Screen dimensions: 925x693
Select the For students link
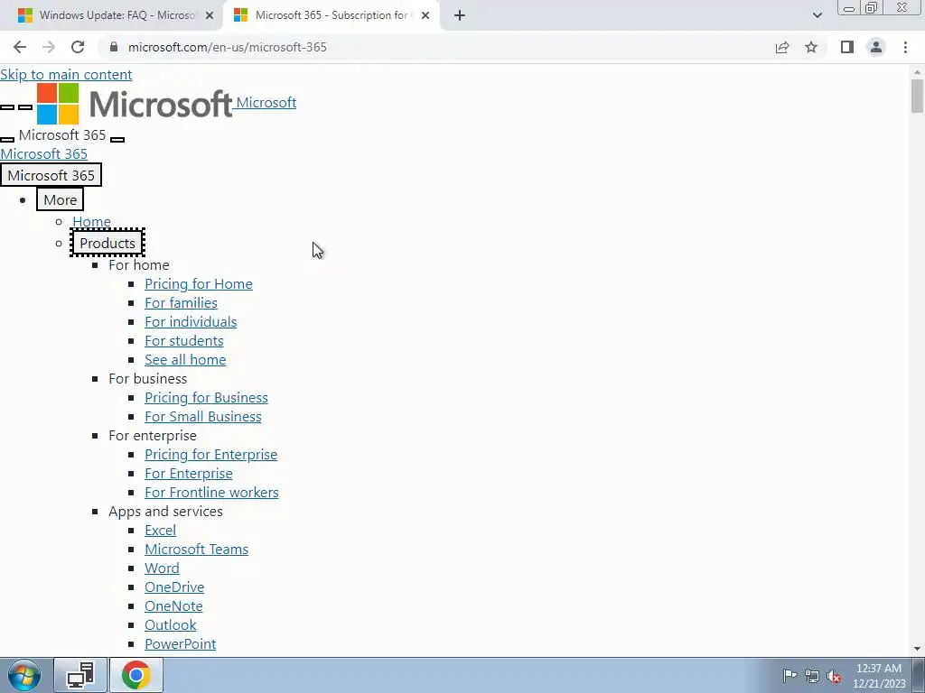point(184,340)
